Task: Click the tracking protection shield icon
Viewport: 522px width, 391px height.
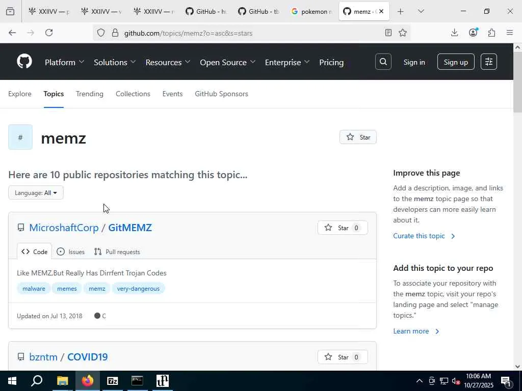Action: coord(101,33)
